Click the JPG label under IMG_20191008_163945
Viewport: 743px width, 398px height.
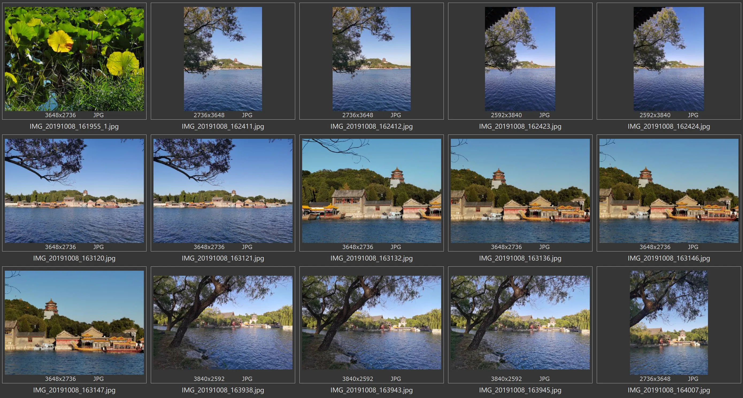coord(544,379)
